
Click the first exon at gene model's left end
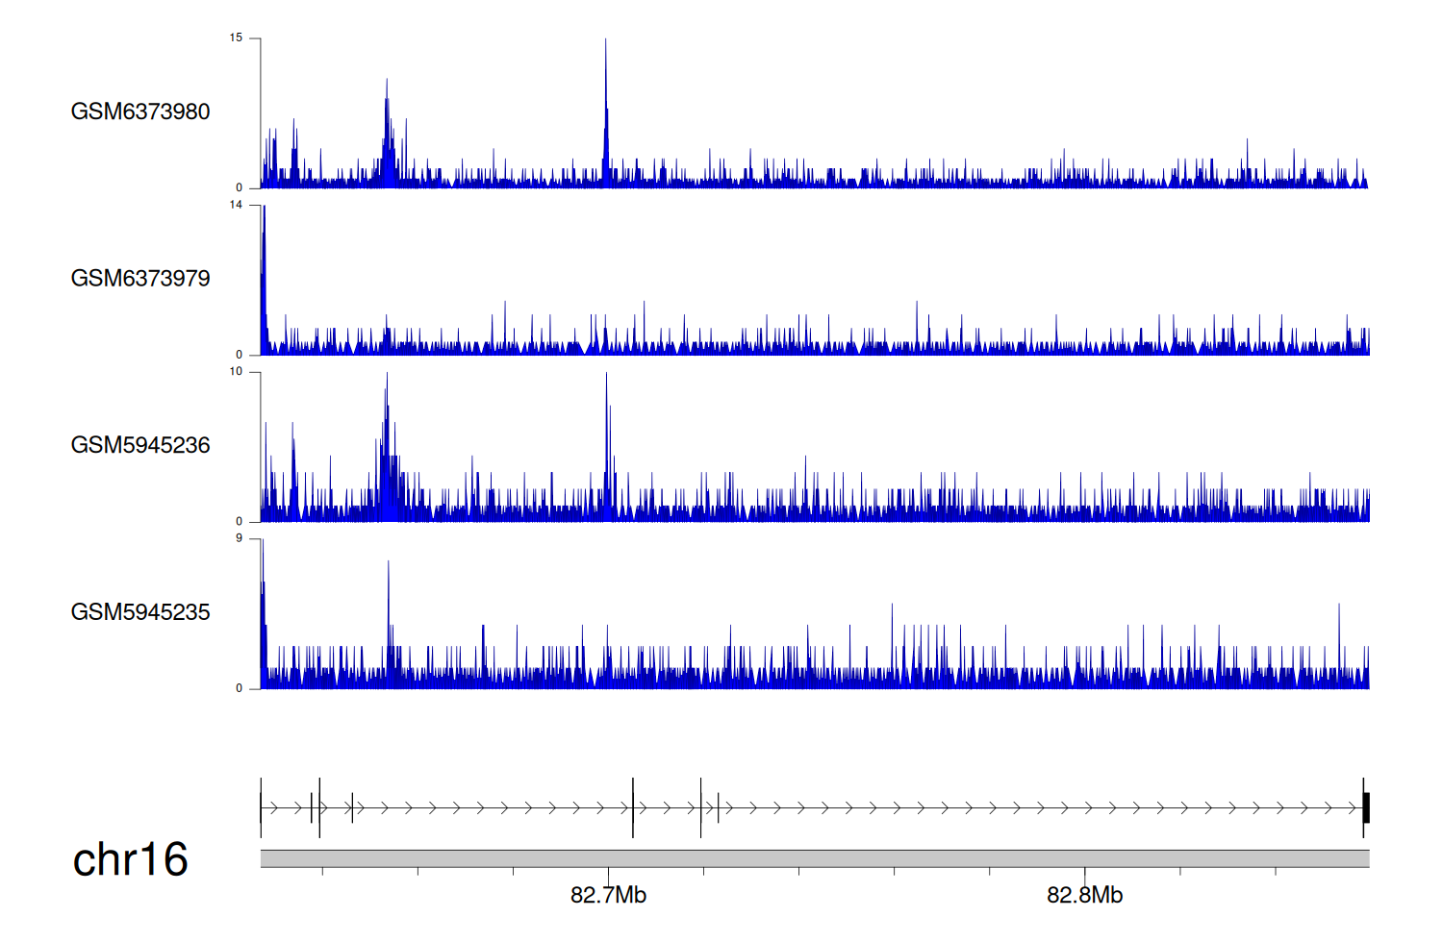tap(261, 807)
